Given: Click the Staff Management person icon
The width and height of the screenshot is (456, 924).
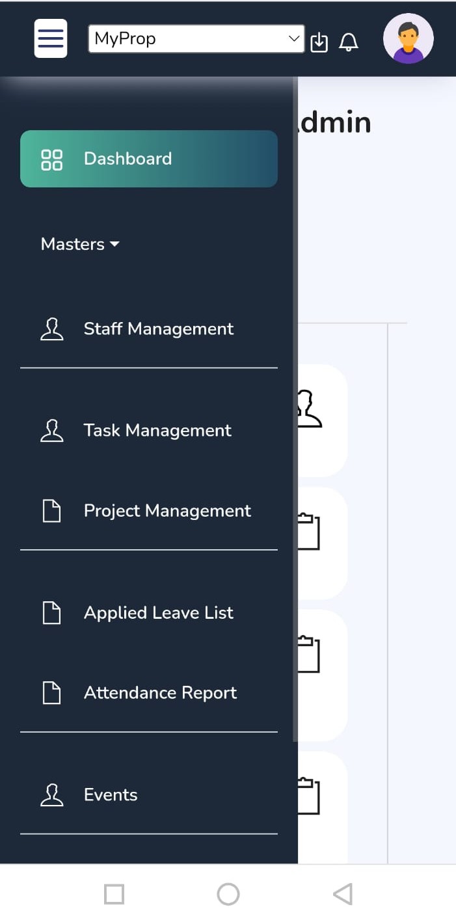Looking at the screenshot, I should [52, 329].
